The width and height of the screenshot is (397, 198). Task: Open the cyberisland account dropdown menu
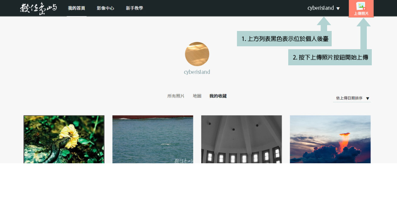tap(323, 8)
